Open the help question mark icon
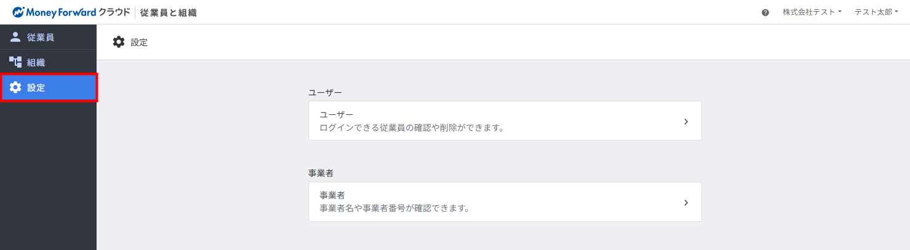Viewport: 910px width, 250px height. tap(765, 12)
